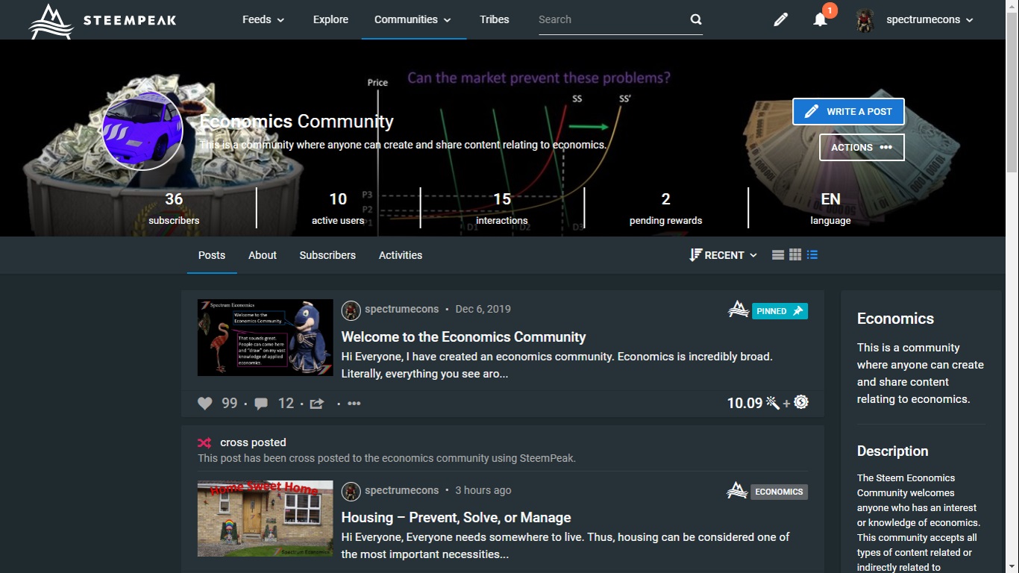The image size is (1019, 573).
Task: Focus the Search input field
Action: coord(612,20)
